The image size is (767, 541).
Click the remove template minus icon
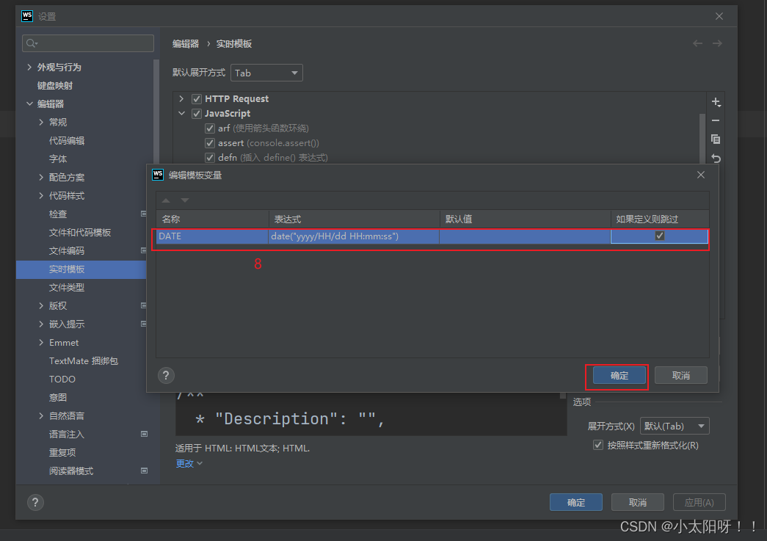pos(716,120)
